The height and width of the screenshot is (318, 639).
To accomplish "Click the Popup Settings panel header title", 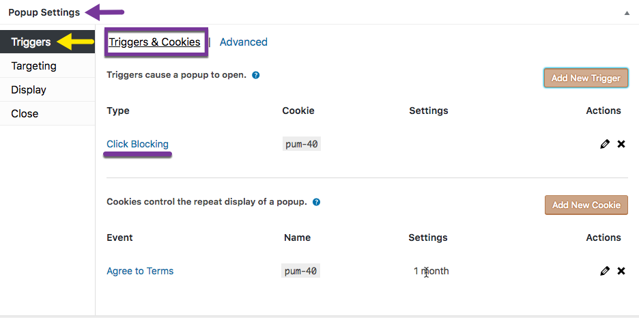I will click(44, 12).
